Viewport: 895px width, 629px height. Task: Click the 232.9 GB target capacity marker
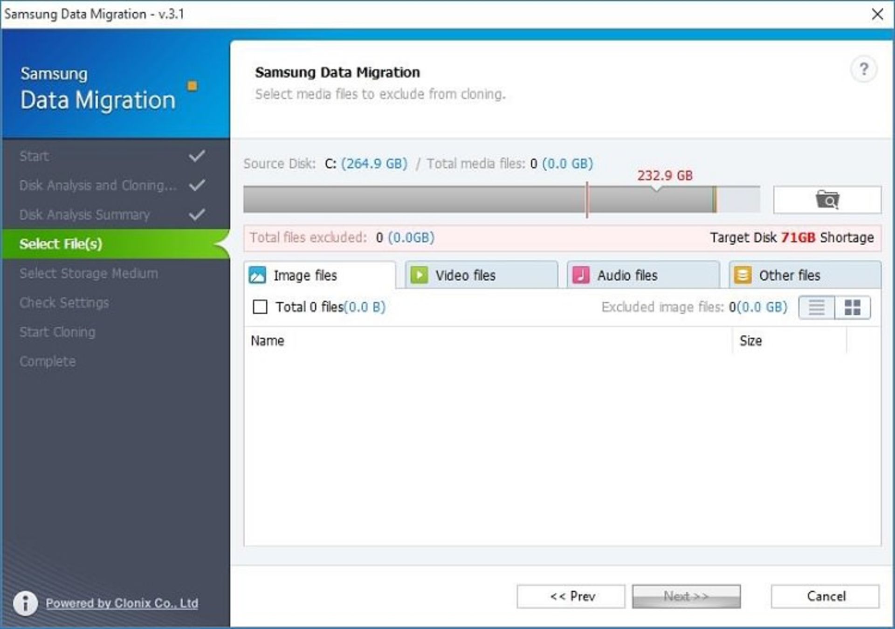pyautogui.click(x=665, y=176)
